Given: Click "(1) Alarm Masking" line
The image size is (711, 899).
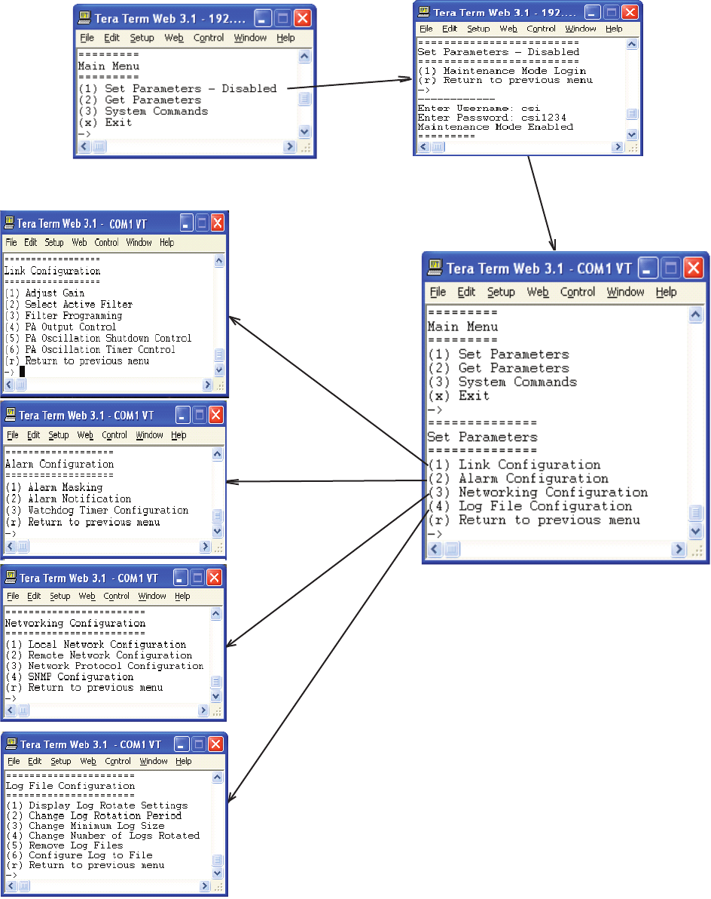Looking at the screenshot, I should [54, 487].
